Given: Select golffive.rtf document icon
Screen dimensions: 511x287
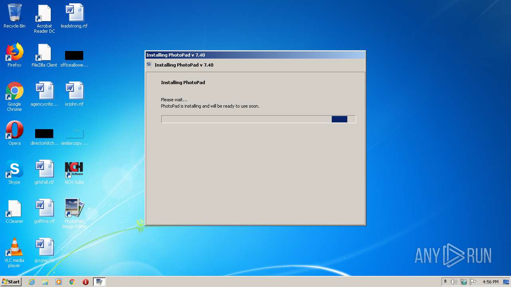Looking at the screenshot, I should (44, 211).
